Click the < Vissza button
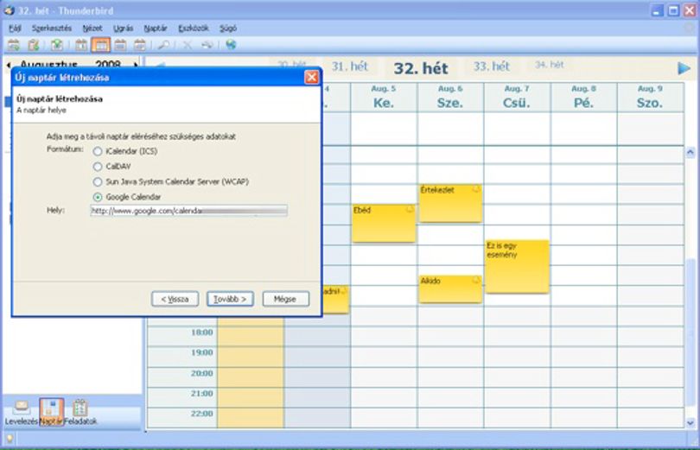The height and width of the screenshot is (450, 700). pyautogui.click(x=175, y=299)
